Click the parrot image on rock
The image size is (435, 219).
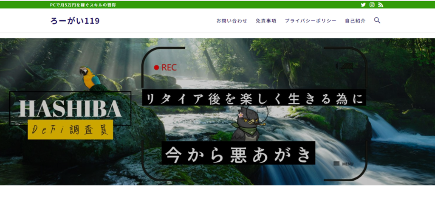click(x=90, y=77)
